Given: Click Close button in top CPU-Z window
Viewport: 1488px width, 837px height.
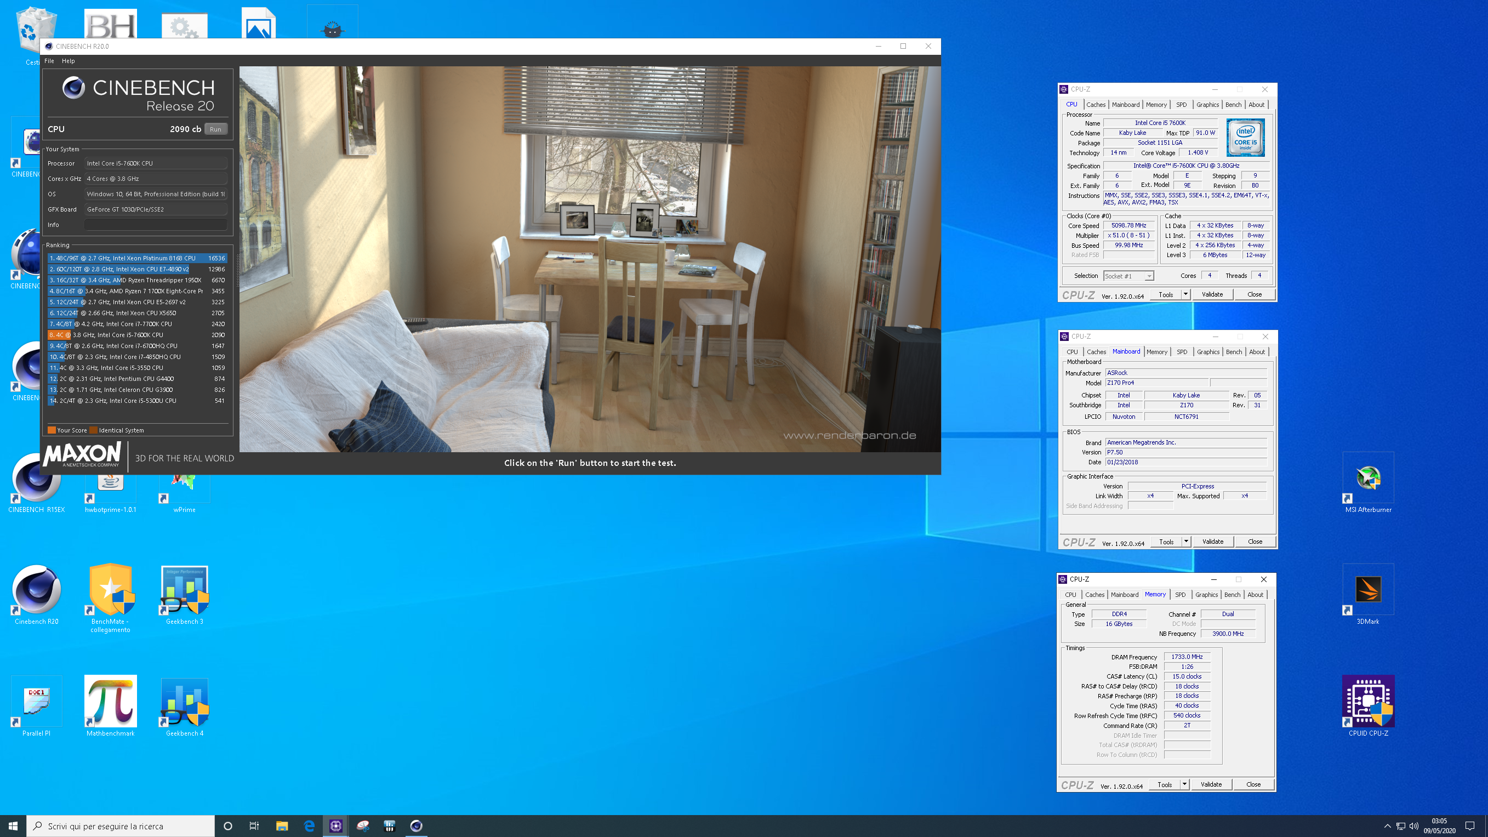Looking at the screenshot, I should (x=1254, y=294).
